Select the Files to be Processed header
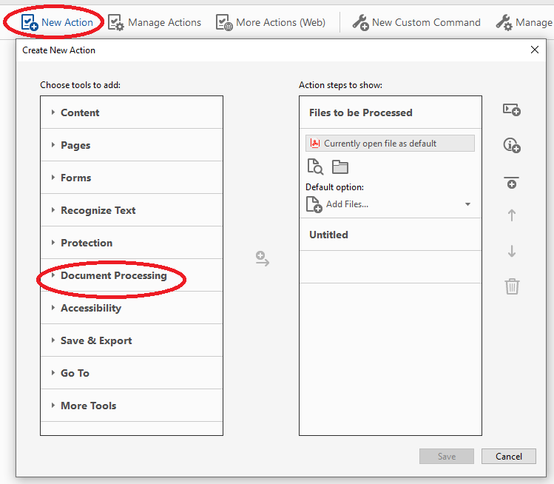This screenshot has height=484, width=554. [x=391, y=112]
